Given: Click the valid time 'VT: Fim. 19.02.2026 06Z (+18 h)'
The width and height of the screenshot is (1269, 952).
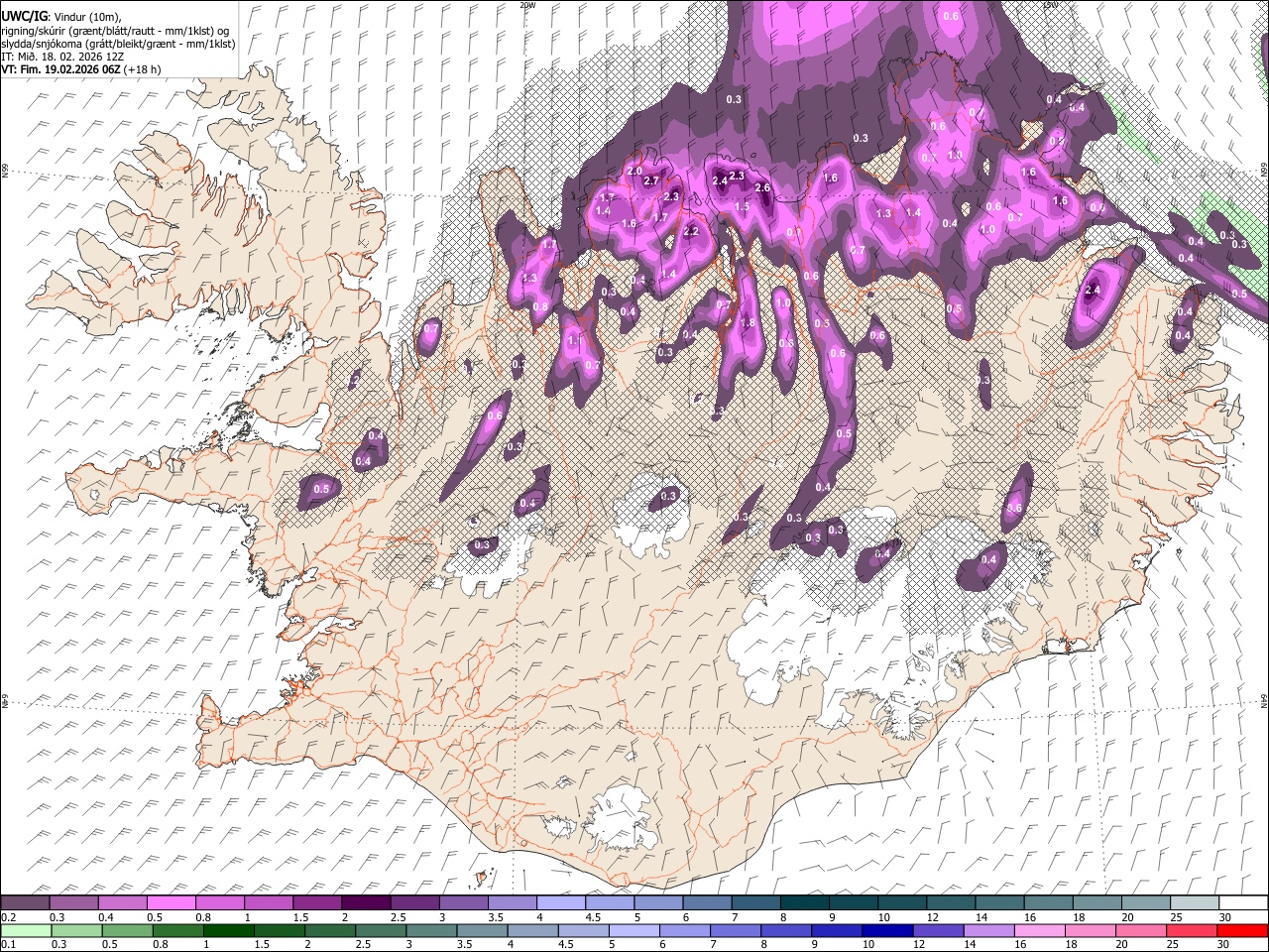Looking at the screenshot, I should click(x=80, y=69).
